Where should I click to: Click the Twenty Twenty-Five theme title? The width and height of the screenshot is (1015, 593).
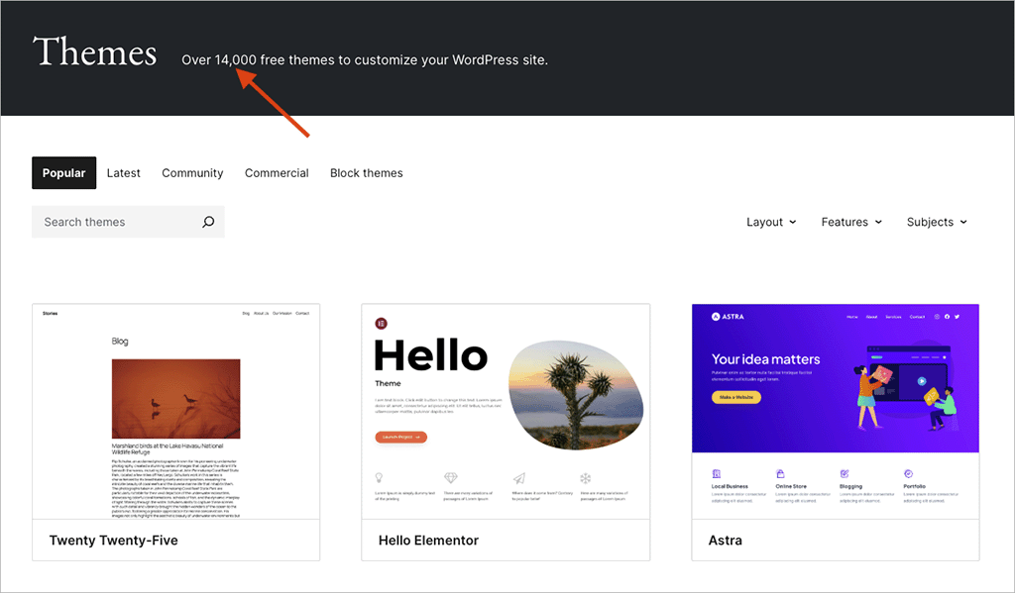(113, 540)
